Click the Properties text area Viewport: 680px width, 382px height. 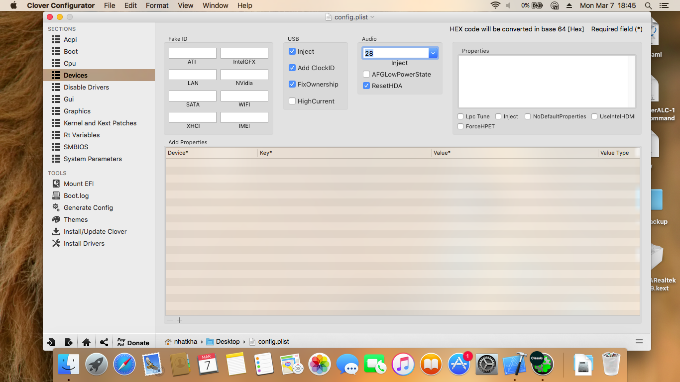click(547, 82)
